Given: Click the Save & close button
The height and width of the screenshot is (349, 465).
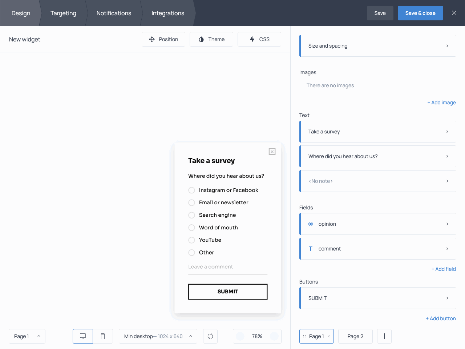Looking at the screenshot, I should pyautogui.click(x=420, y=13).
